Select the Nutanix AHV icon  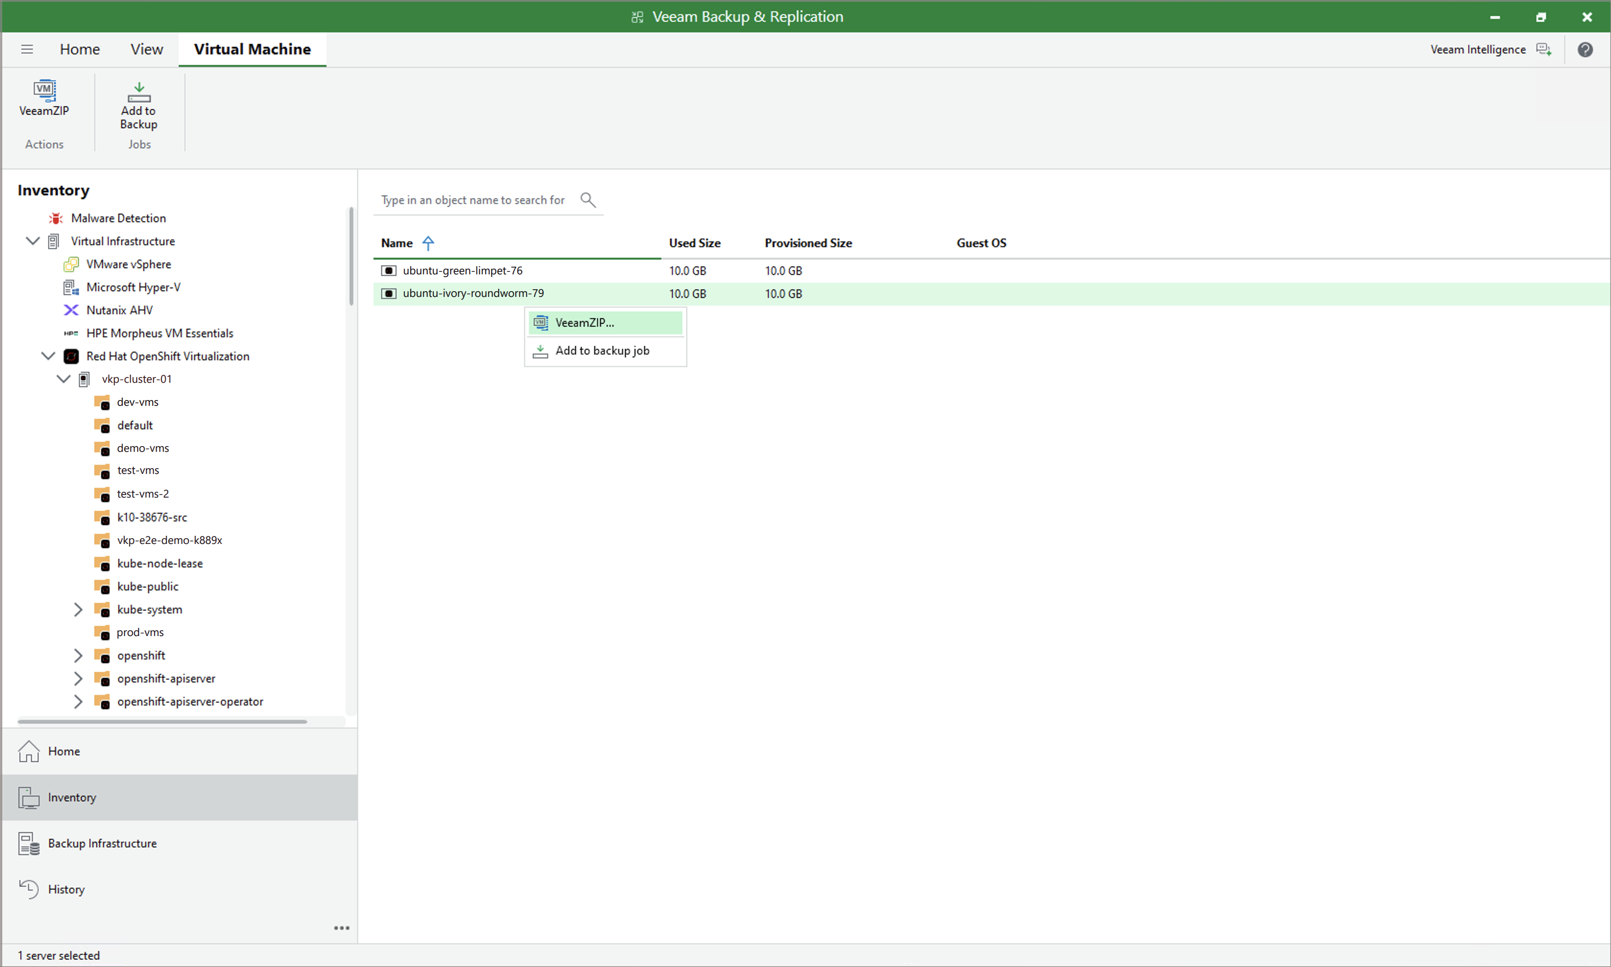pos(71,310)
